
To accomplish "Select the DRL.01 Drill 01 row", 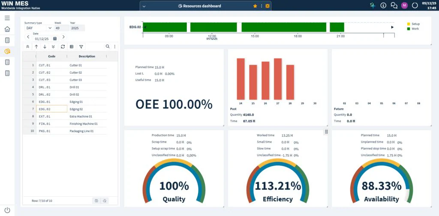I will 64,87.
